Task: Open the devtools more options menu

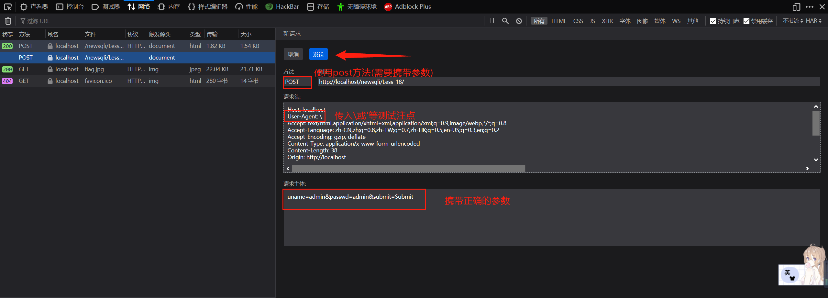Action: [x=810, y=7]
